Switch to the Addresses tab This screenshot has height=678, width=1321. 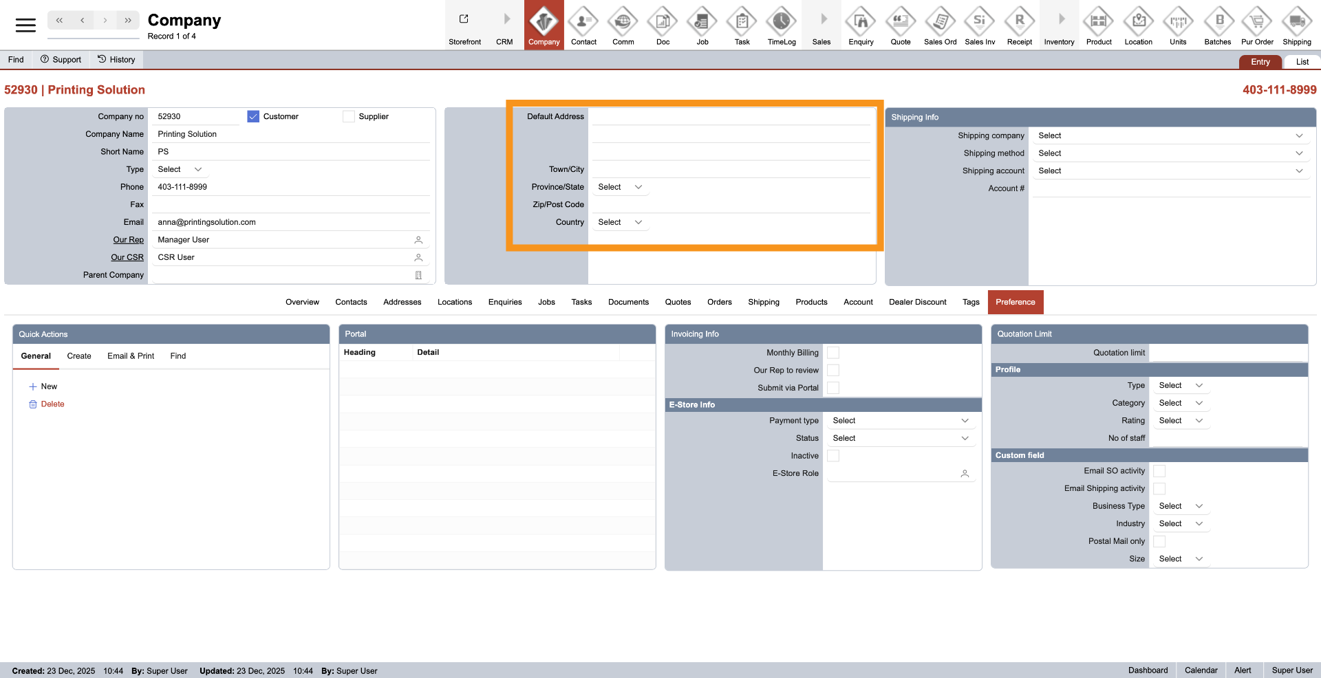402,303
